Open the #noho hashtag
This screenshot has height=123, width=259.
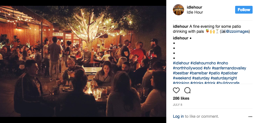(222, 63)
